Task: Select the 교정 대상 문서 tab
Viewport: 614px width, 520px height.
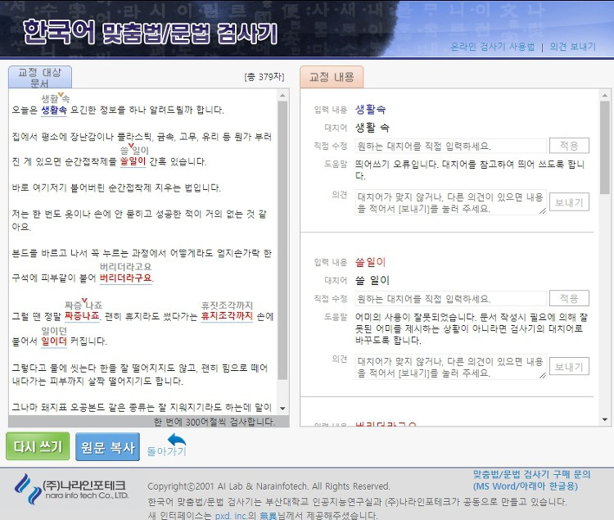Action: (40, 77)
